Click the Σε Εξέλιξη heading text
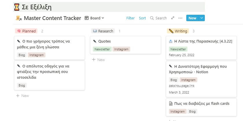Image resolution: width=243 pixels, height=121 pixels. (36, 7)
